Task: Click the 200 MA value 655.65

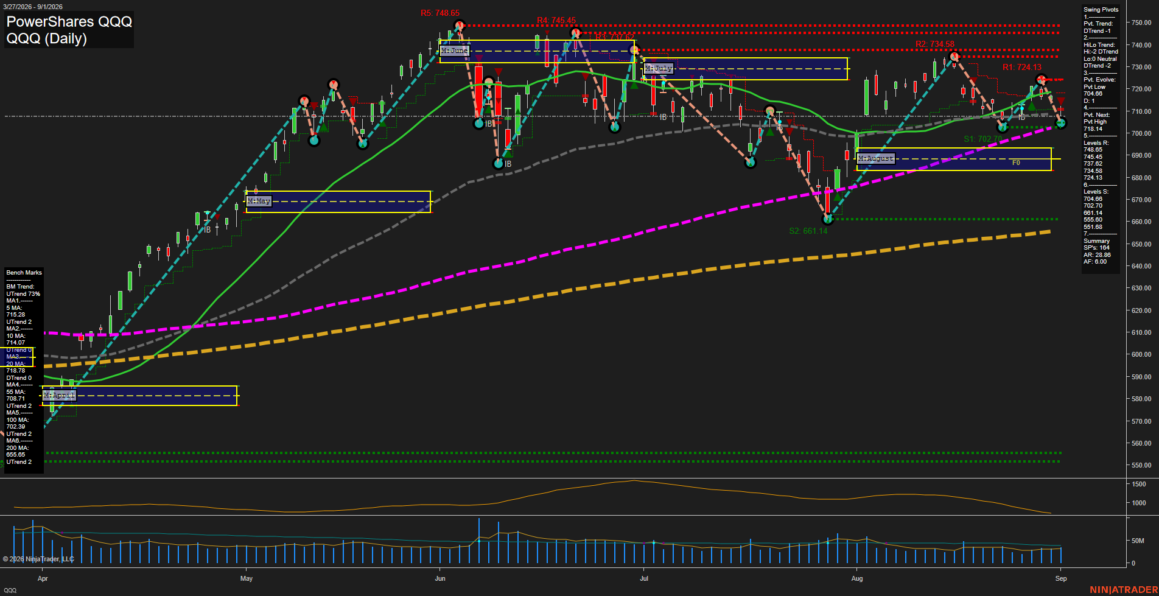Action: tap(15, 455)
